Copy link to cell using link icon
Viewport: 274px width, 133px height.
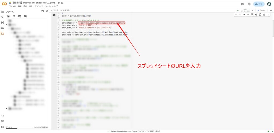[248, 14]
